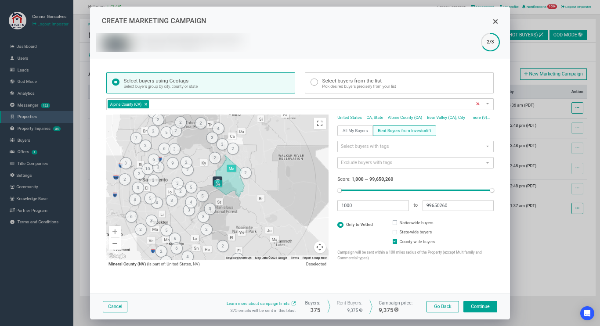Click the cluster marker labeled 9

(x=173, y=163)
